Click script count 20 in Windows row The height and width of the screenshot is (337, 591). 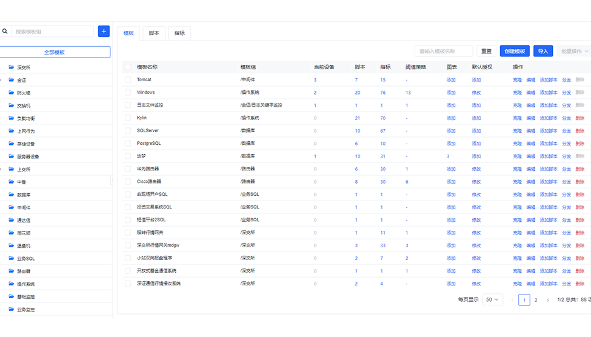[357, 93]
